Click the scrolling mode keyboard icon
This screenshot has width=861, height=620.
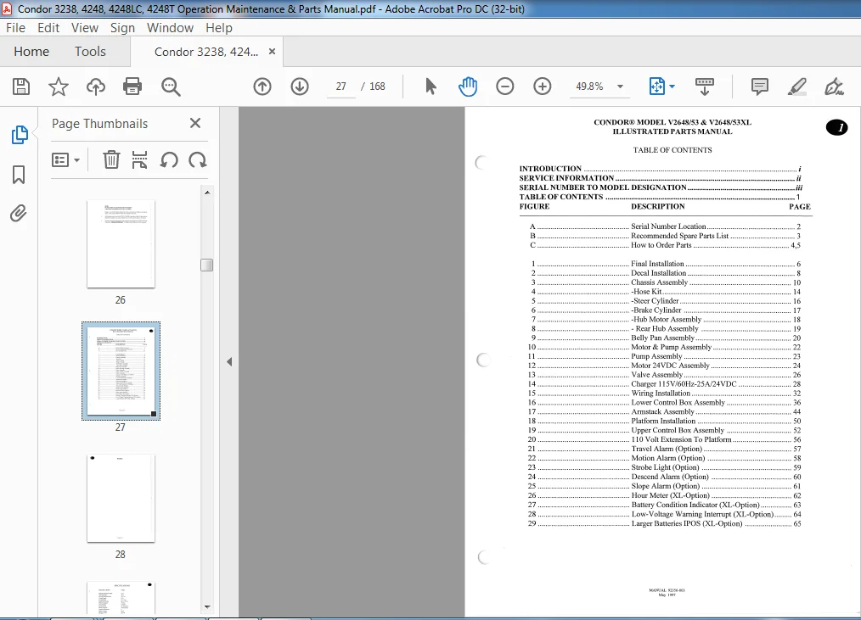[705, 87]
